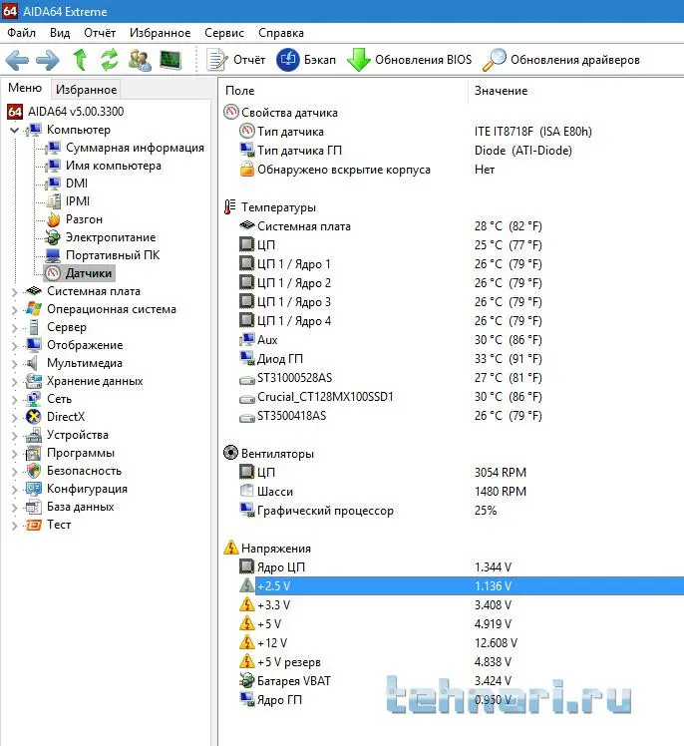
Task: Open the Избранное menu in menu bar
Action: pyautogui.click(x=161, y=33)
